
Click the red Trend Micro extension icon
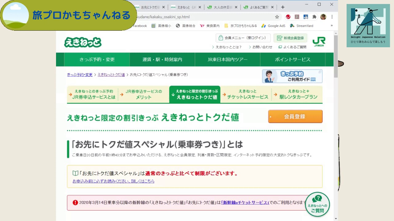(288, 17)
